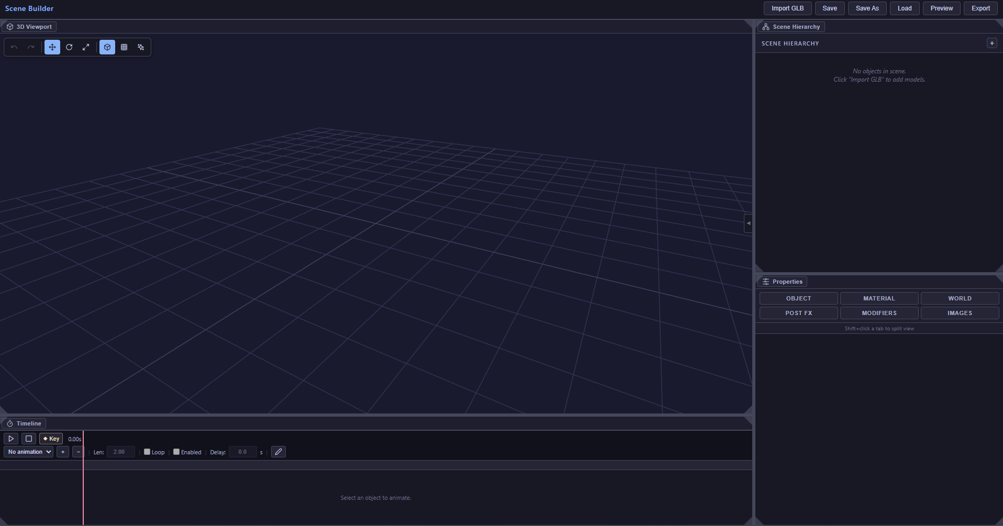Select the Scale tool
The height and width of the screenshot is (526, 1003).
coord(86,47)
